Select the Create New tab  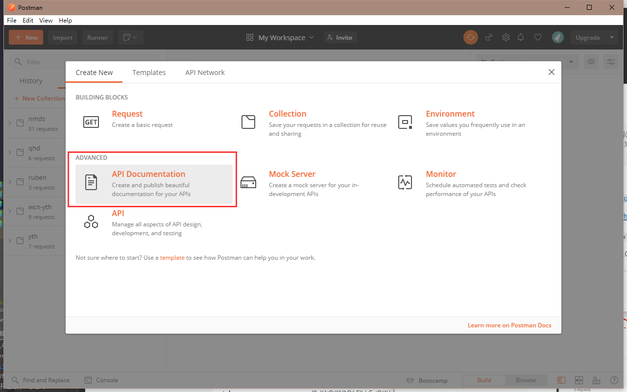(94, 73)
